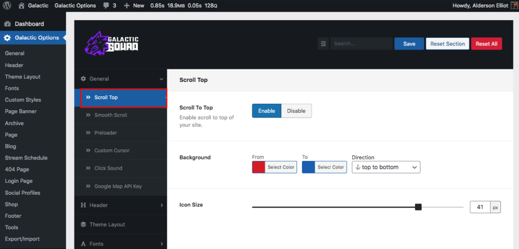519x249 pixels.
Task: Open Theme Layout in WordPress sidebar
Action: point(22,77)
